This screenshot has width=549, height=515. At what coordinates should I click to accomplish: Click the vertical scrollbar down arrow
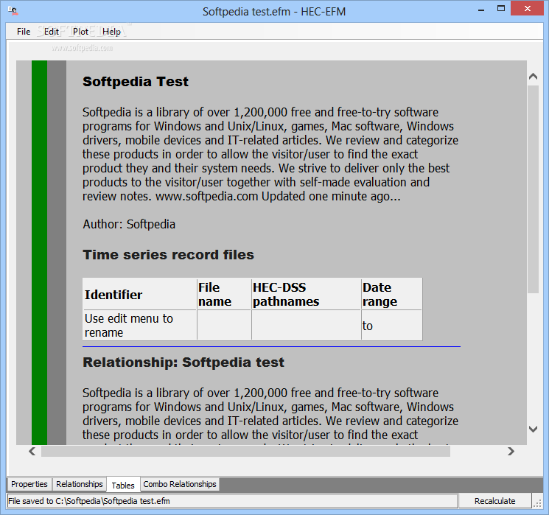tap(533, 429)
